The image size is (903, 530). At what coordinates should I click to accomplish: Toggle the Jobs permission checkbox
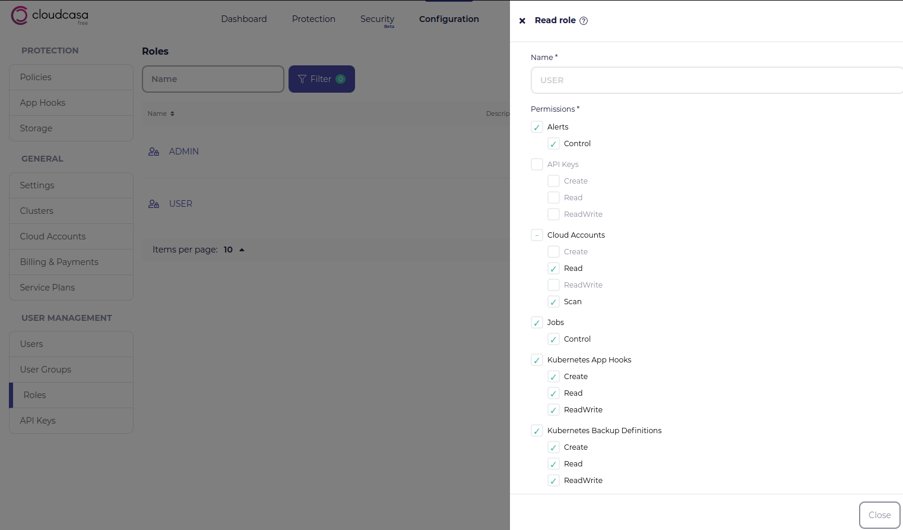point(537,323)
